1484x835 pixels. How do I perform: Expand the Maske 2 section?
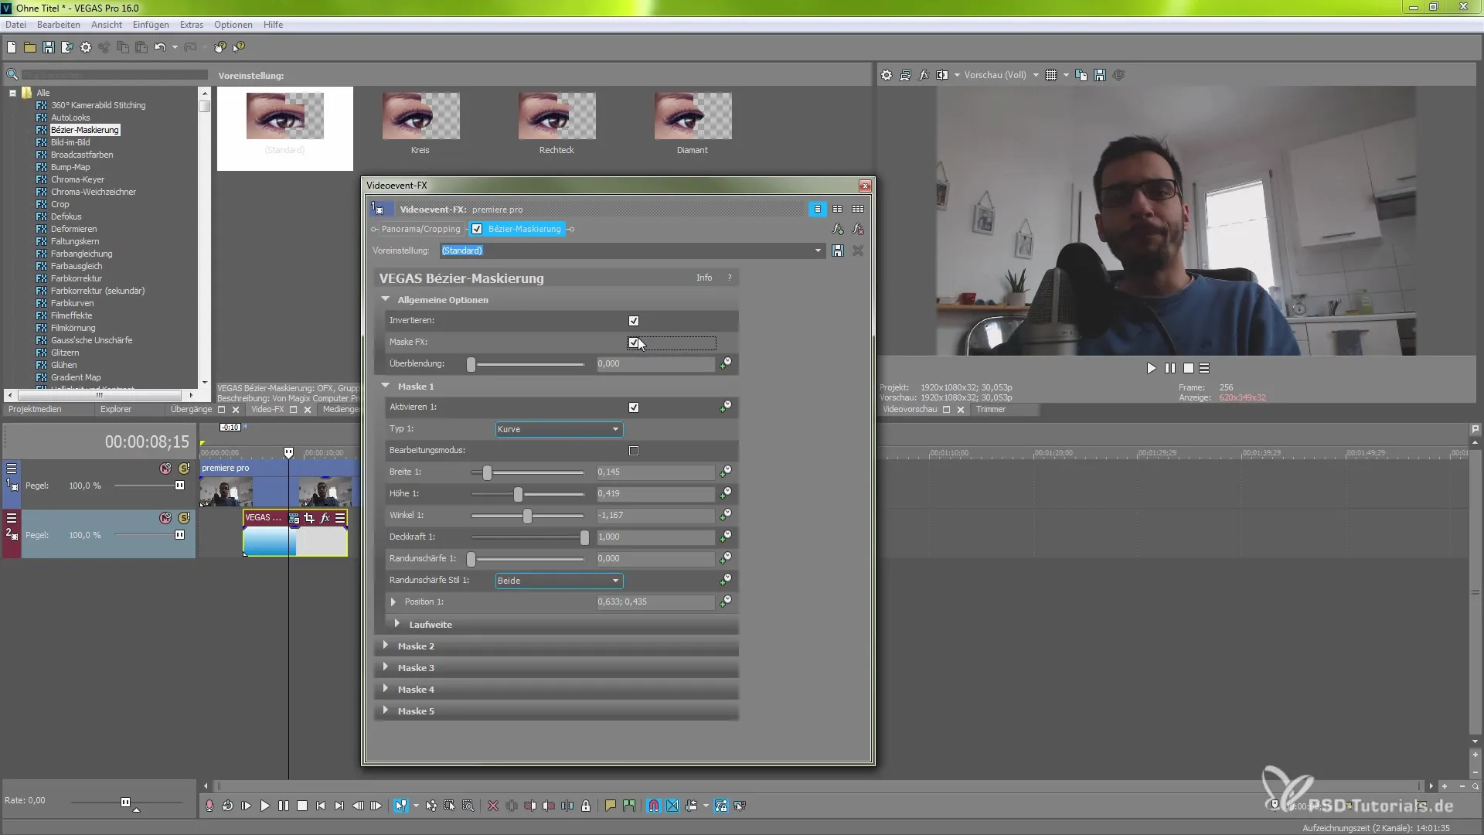(385, 646)
